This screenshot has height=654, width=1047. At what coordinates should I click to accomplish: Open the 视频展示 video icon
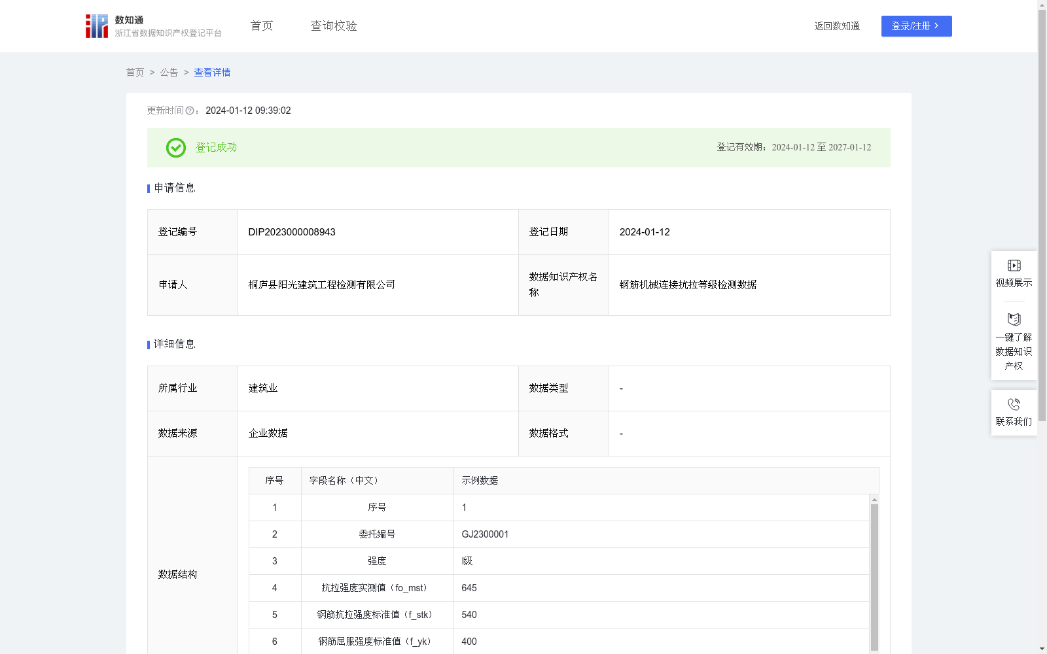[x=1014, y=266]
